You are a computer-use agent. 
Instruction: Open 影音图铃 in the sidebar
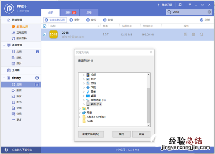tap(19, 38)
